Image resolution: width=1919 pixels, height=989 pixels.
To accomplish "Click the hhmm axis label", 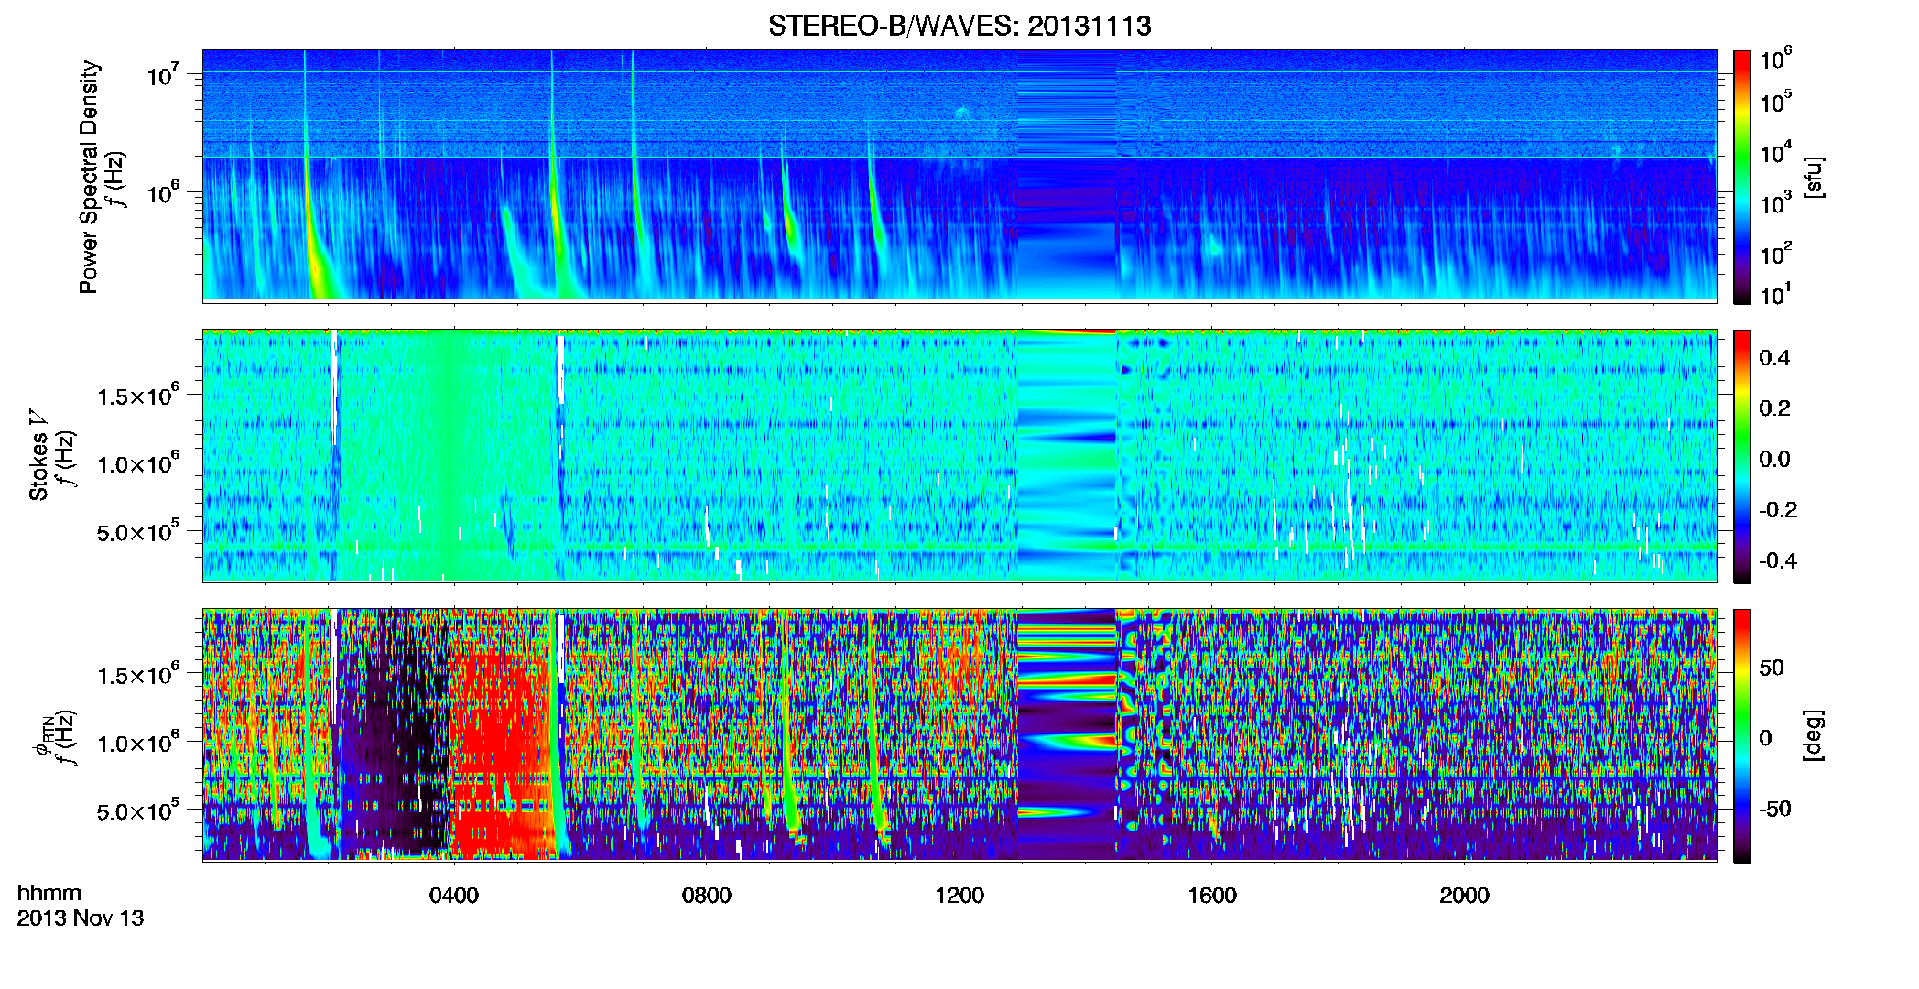I will 49,893.
